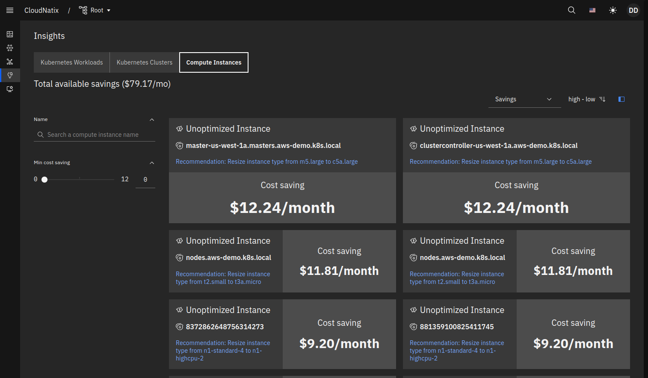Click the dashboard icon in the sidebar
648x378 pixels.
point(10,34)
